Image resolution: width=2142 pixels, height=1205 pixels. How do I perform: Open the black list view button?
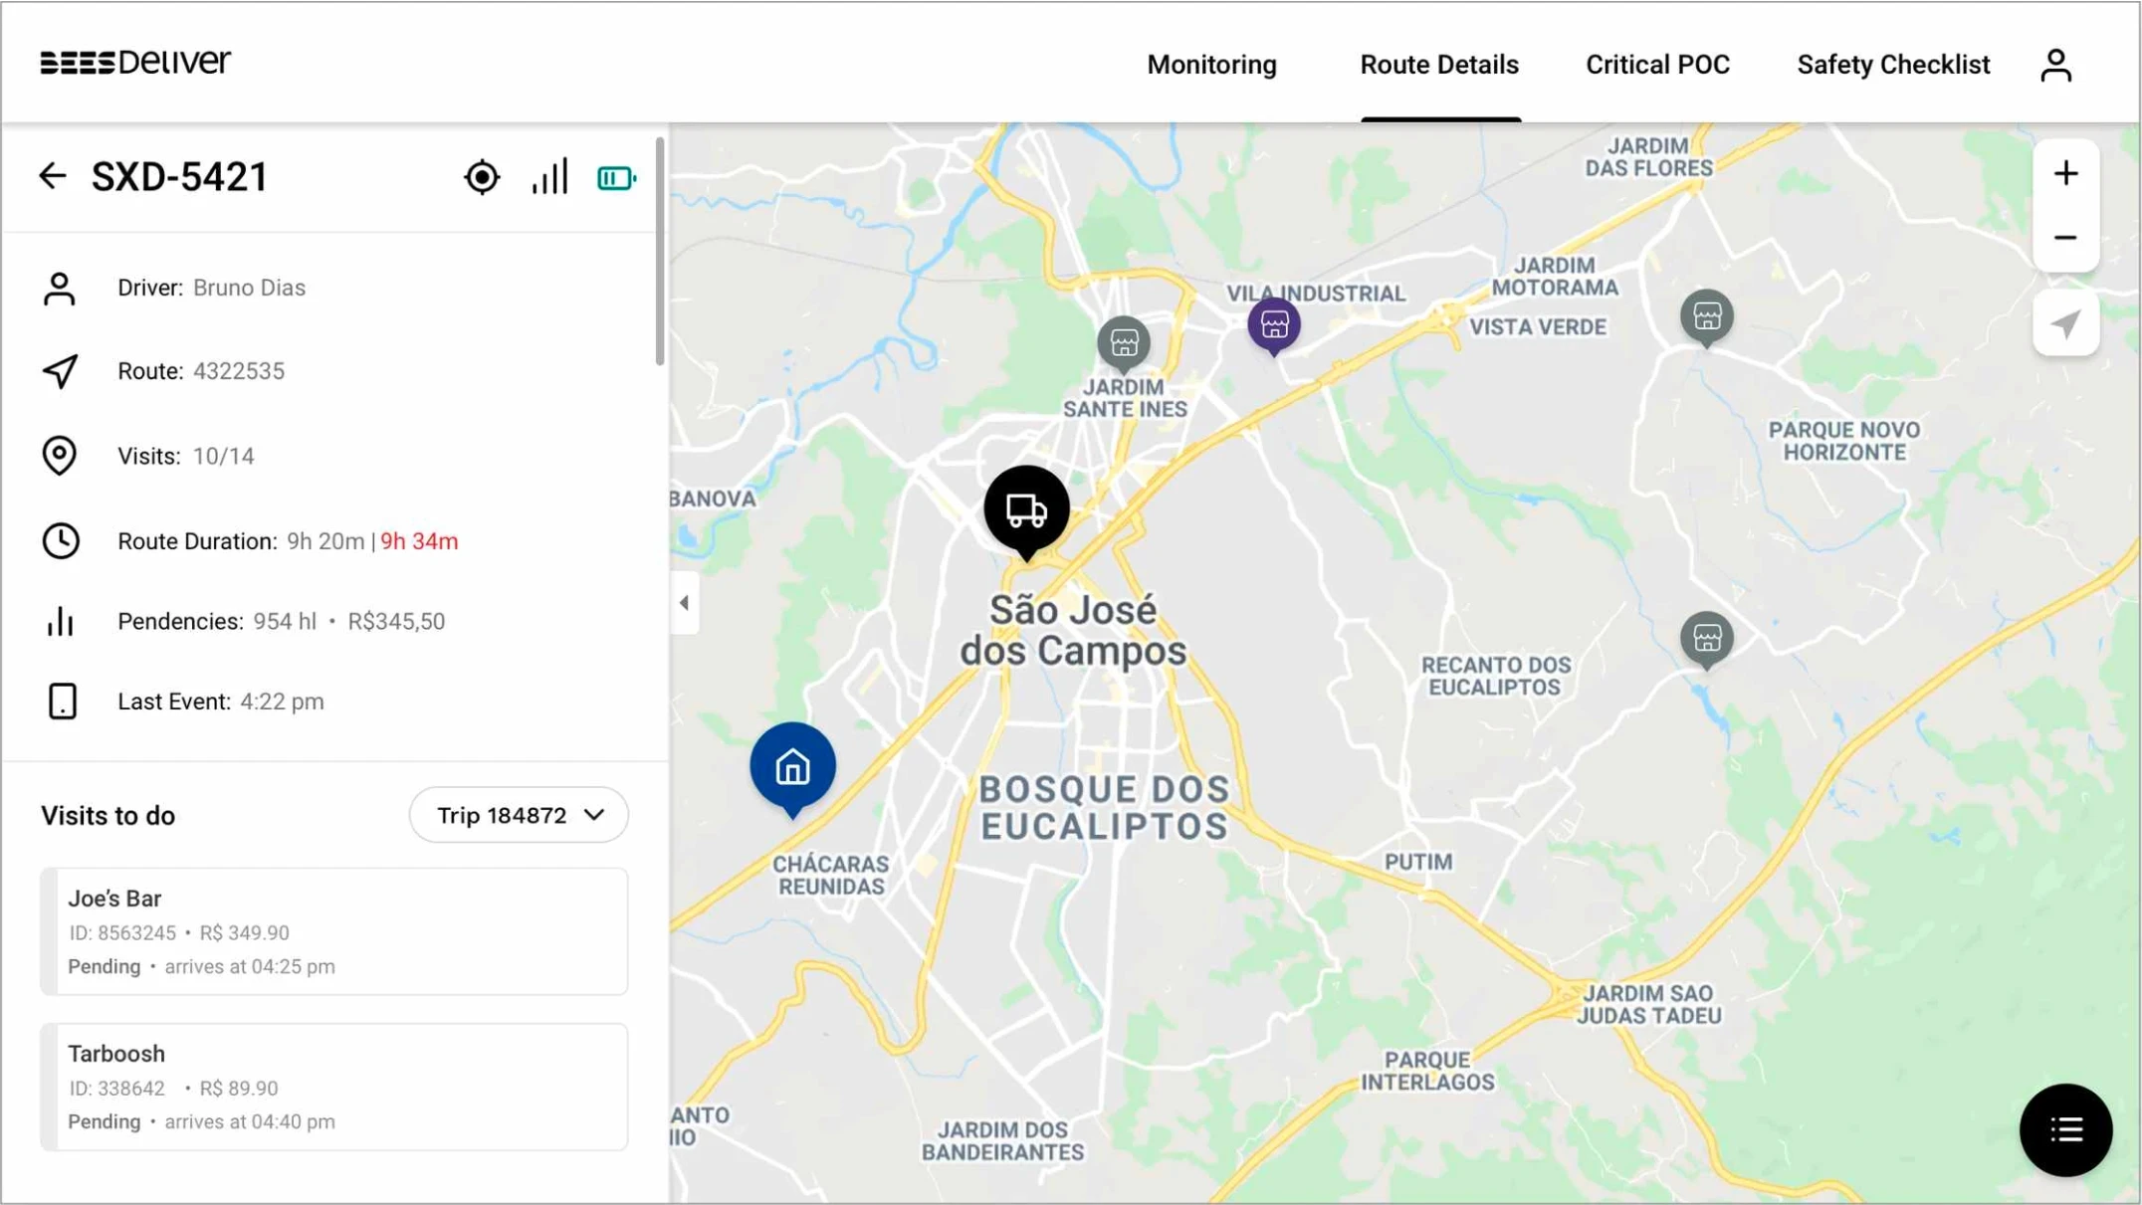click(x=2065, y=1129)
